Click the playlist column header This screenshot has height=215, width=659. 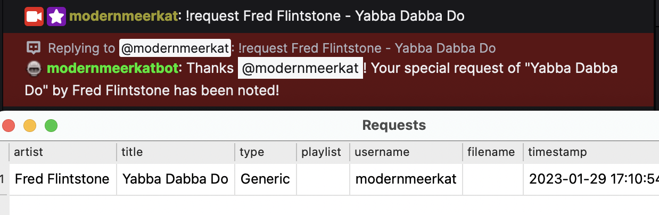pyautogui.click(x=321, y=152)
